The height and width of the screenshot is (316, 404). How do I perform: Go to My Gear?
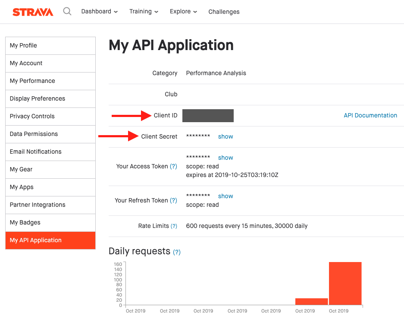50,170
